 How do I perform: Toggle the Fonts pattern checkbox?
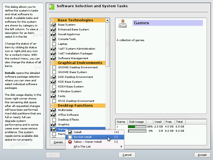pos(54,96)
